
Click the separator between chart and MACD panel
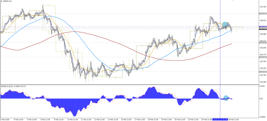click(130, 85)
